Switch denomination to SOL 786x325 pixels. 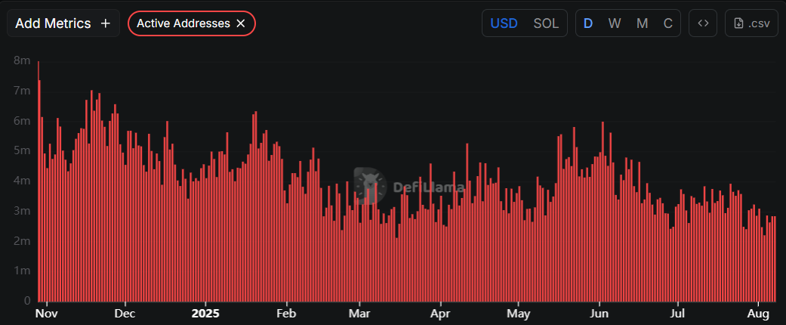(x=546, y=23)
